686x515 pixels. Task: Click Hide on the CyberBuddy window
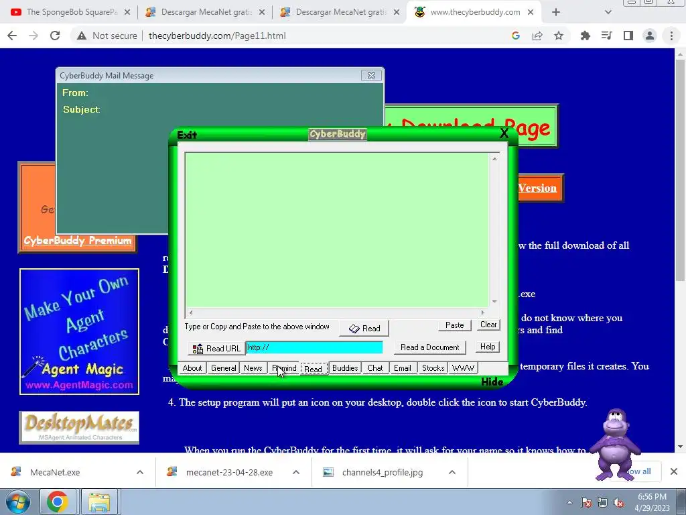(x=492, y=382)
